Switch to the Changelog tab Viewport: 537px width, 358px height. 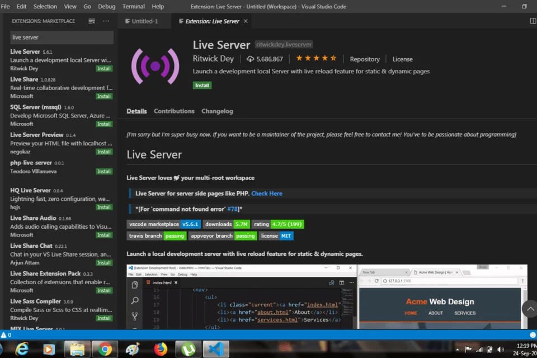coord(217,111)
